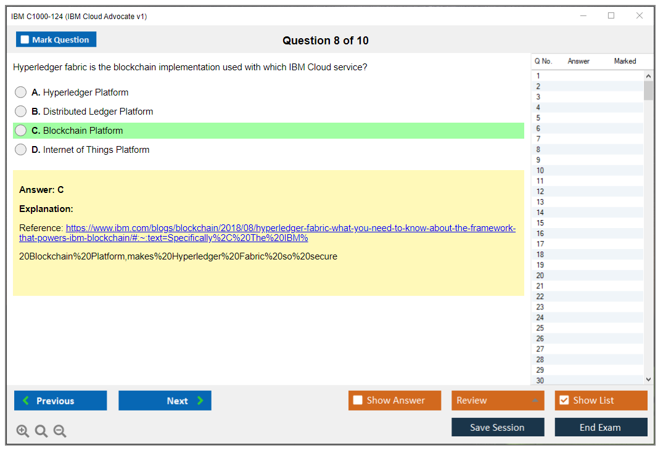Select option A Hyperledger Platform
The width and height of the screenshot is (663, 453).
pos(21,92)
